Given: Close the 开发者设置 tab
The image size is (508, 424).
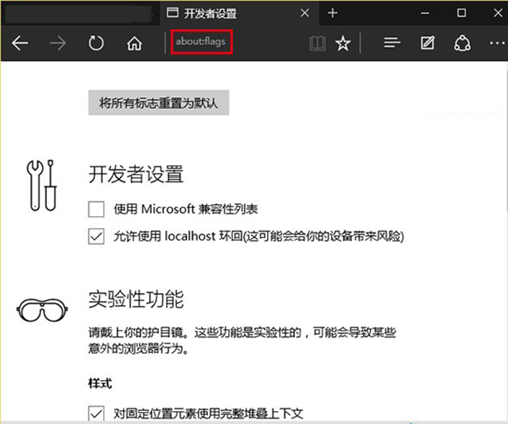Looking at the screenshot, I should (x=304, y=13).
